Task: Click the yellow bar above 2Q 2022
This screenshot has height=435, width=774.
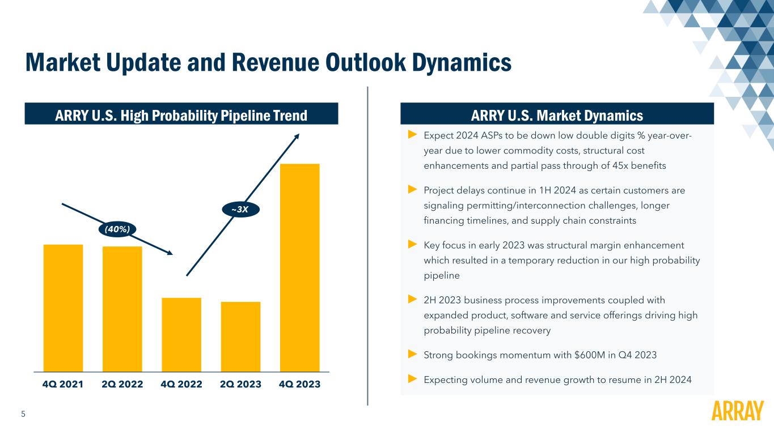Action: click(x=122, y=308)
